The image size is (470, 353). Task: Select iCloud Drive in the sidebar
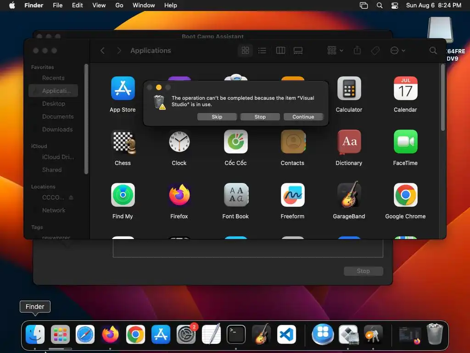53,157
